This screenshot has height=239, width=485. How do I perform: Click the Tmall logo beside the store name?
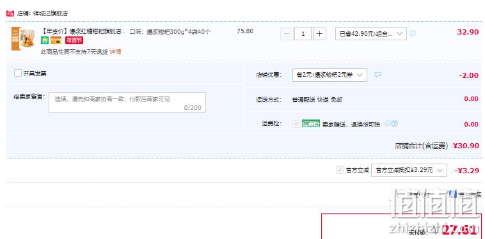click(10, 13)
